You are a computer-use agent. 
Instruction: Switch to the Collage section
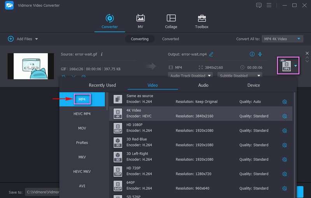[171, 21]
